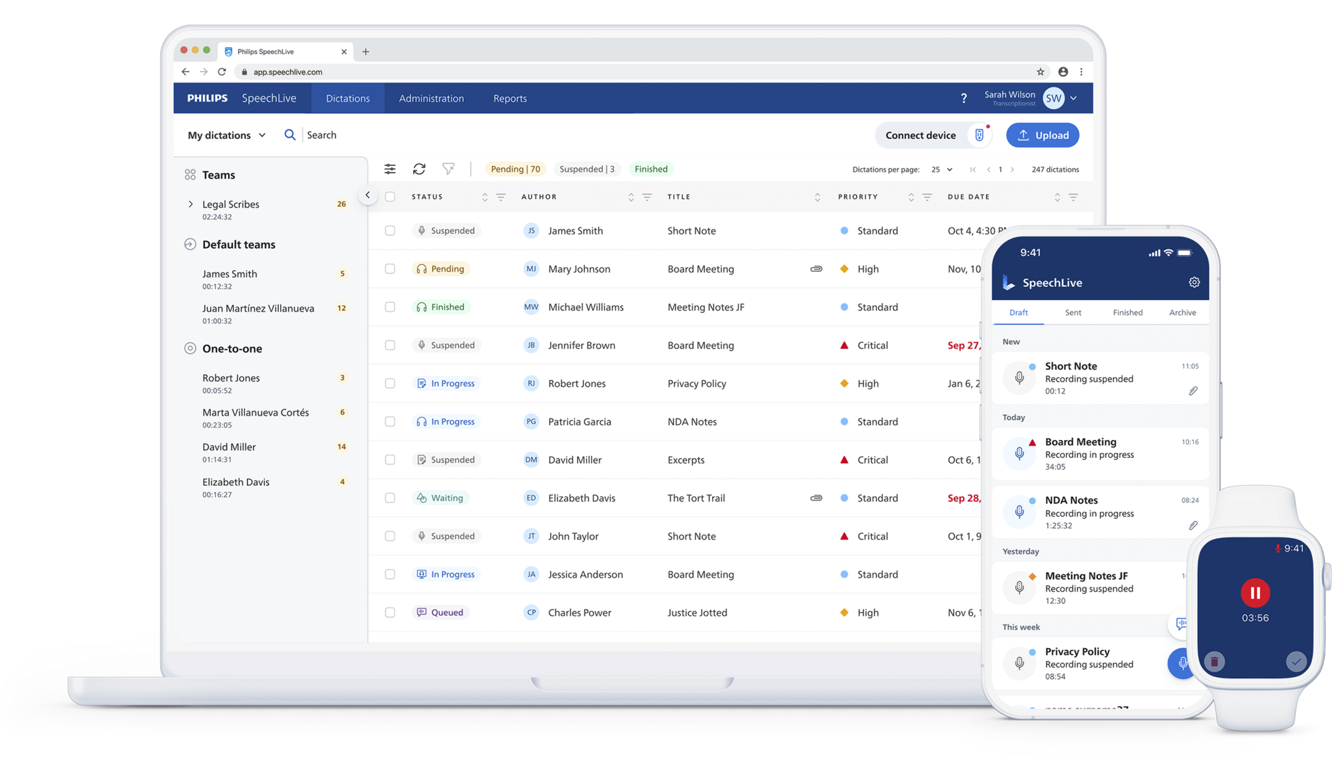This screenshot has width=1335, height=757.
Task: Sort by the Status column
Action: click(485, 197)
